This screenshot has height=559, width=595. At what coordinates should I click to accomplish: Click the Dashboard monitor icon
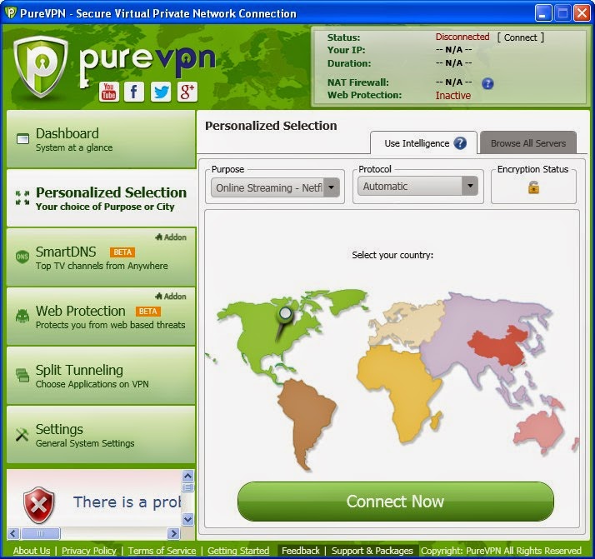pyautogui.click(x=22, y=139)
